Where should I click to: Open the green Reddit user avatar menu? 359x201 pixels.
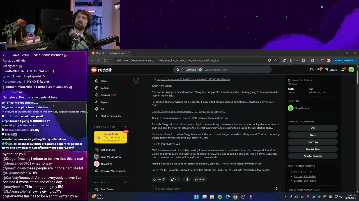(351, 70)
